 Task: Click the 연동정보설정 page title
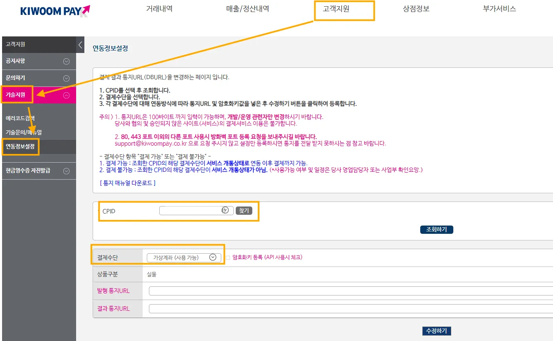coord(110,48)
